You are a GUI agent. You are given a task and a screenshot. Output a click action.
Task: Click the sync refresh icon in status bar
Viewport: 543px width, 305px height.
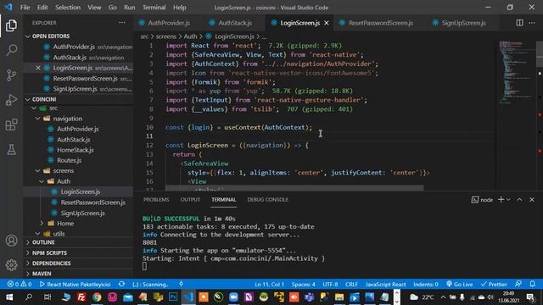click(121, 285)
